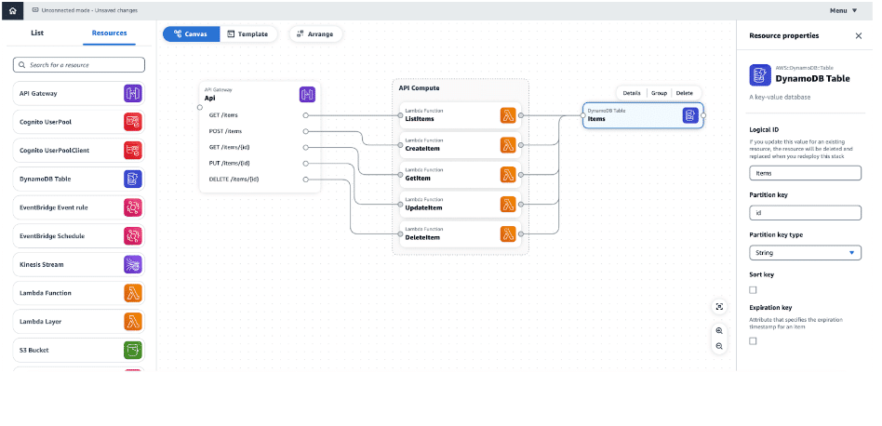Open the Arrange options
The image size is (882, 426).
(x=315, y=33)
